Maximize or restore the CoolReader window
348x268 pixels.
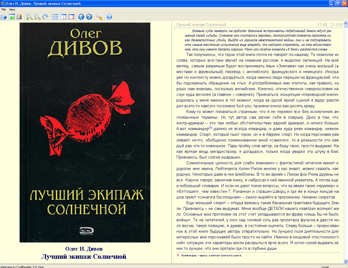click(338, 4)
